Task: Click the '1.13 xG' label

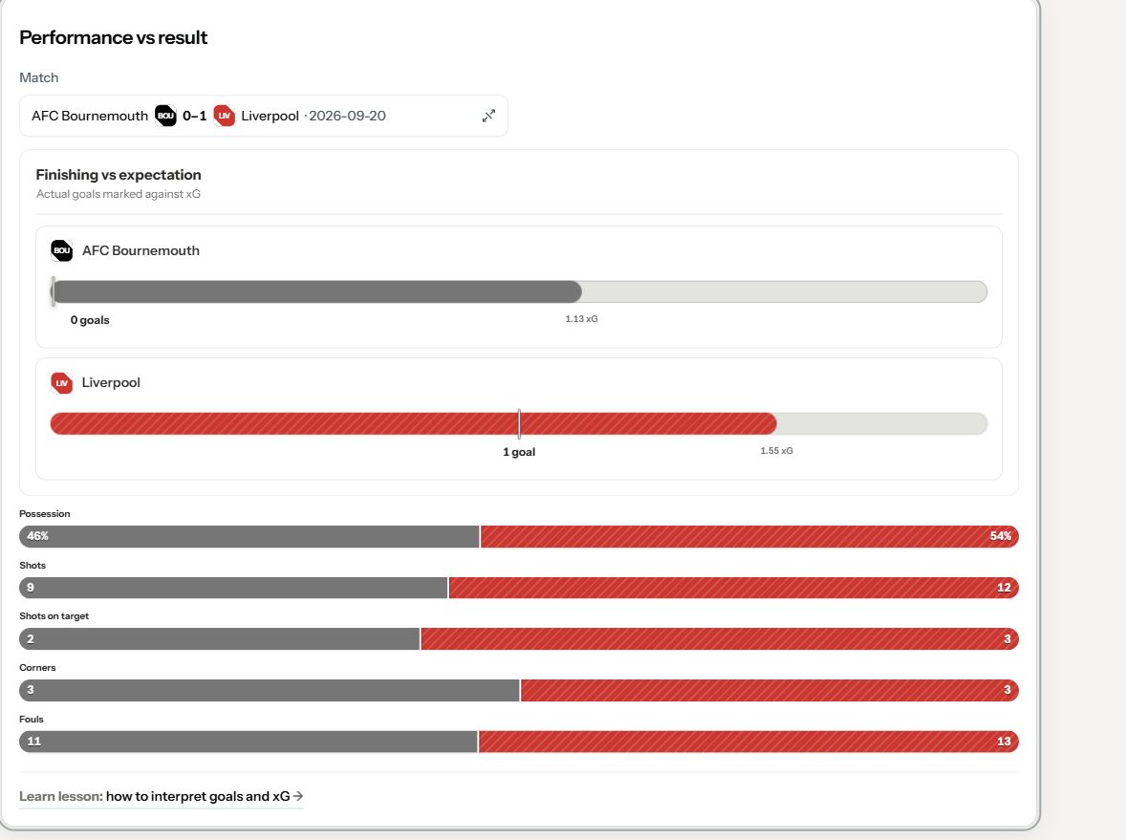Action: click(x=581, y=319)
